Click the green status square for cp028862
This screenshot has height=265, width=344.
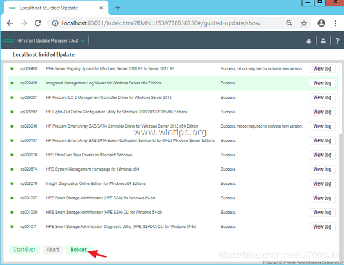click(12, 112)
